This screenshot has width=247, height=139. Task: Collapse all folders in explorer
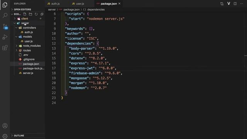click(42, 14)
